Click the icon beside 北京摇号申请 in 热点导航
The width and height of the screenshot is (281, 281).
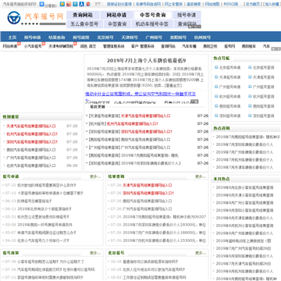(x=216, y=67)
